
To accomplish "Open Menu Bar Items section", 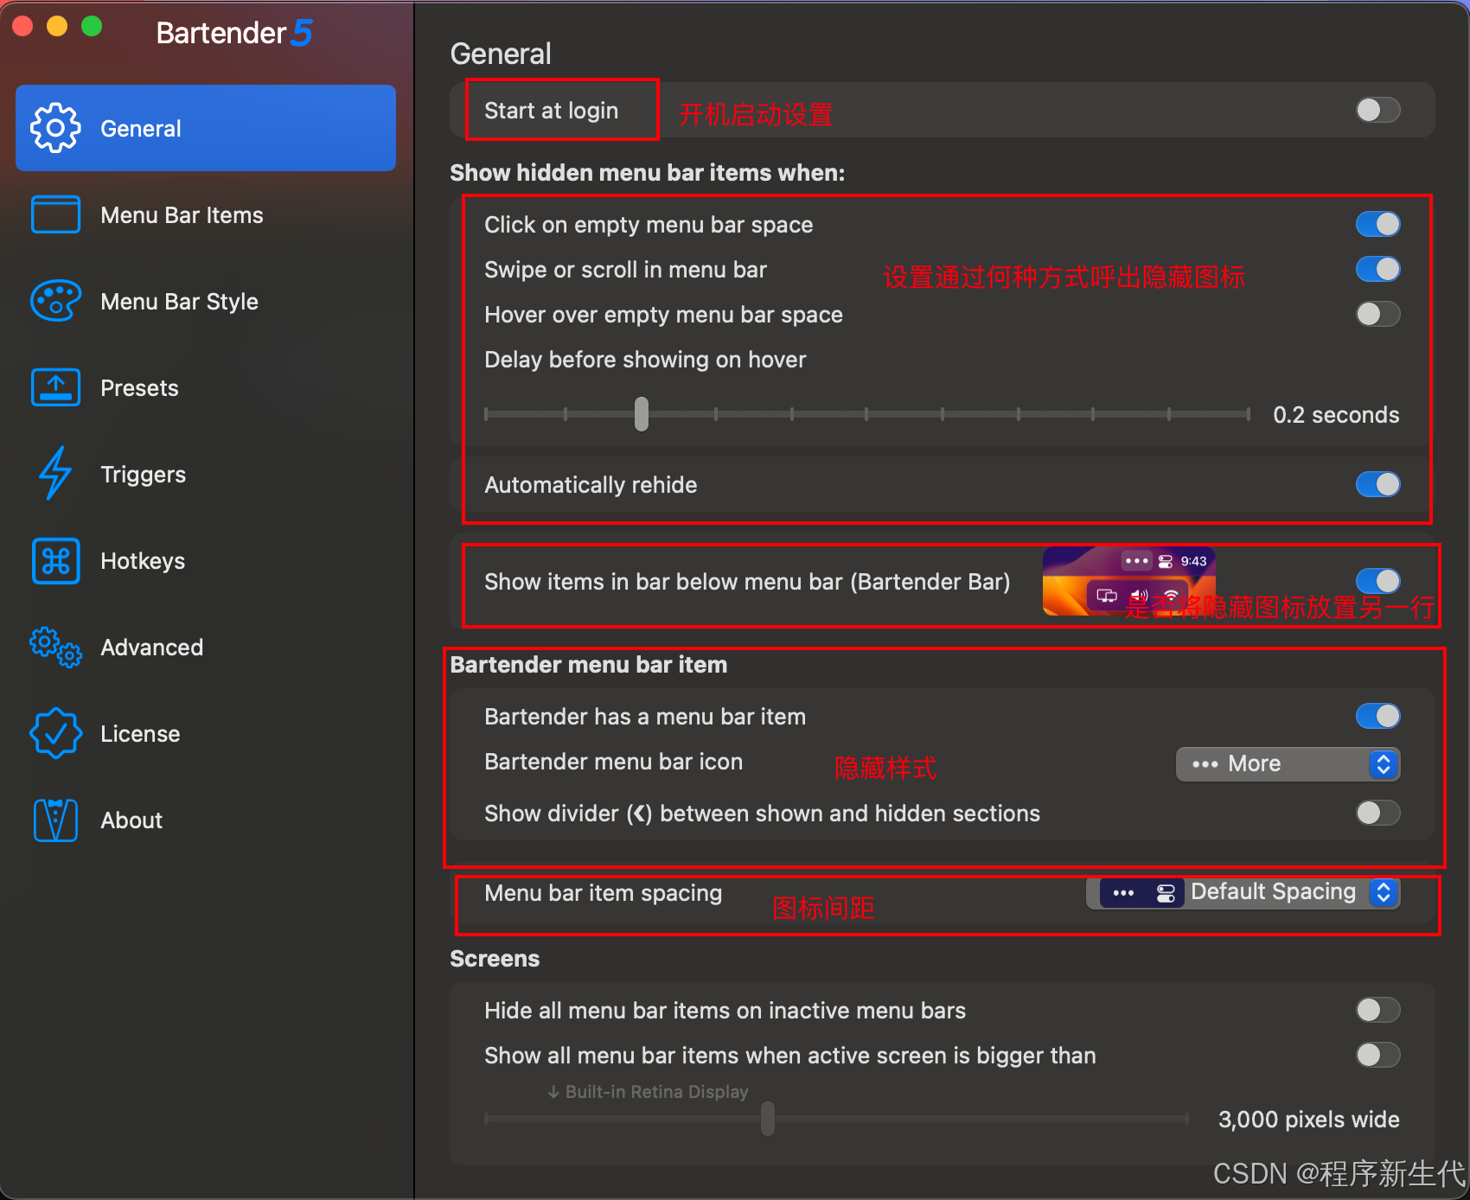I will point(206,214).
